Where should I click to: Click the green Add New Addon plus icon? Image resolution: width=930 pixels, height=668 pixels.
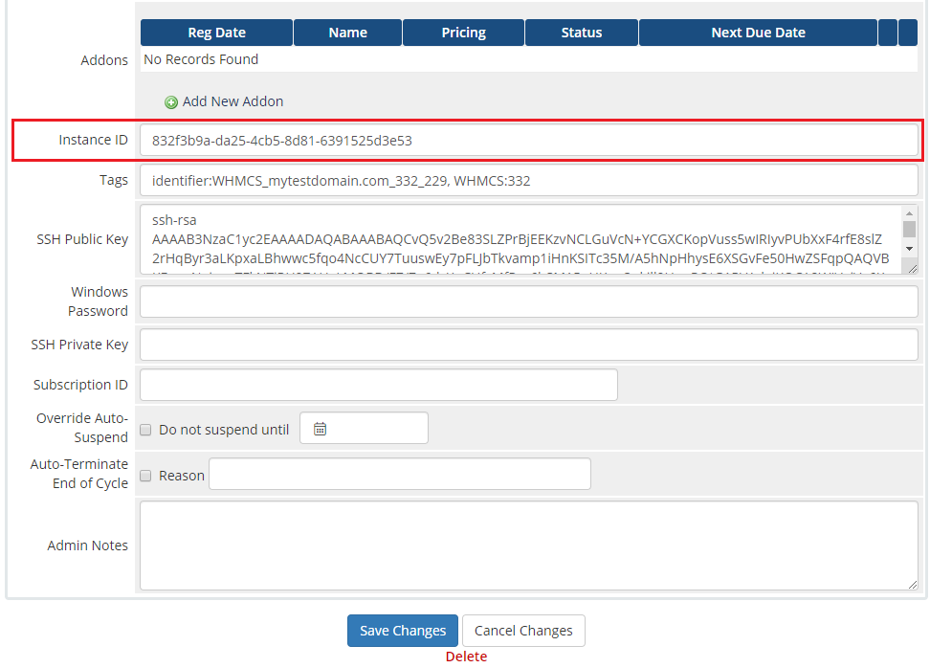pyautogui.click(x=171, y=102)
